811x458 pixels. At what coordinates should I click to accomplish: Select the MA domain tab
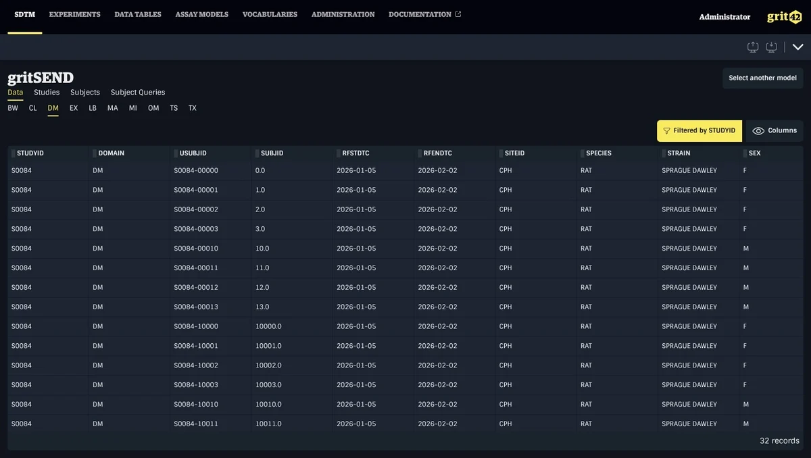point(113,108)
